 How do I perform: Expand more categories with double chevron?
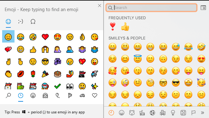tap(203, 113)
